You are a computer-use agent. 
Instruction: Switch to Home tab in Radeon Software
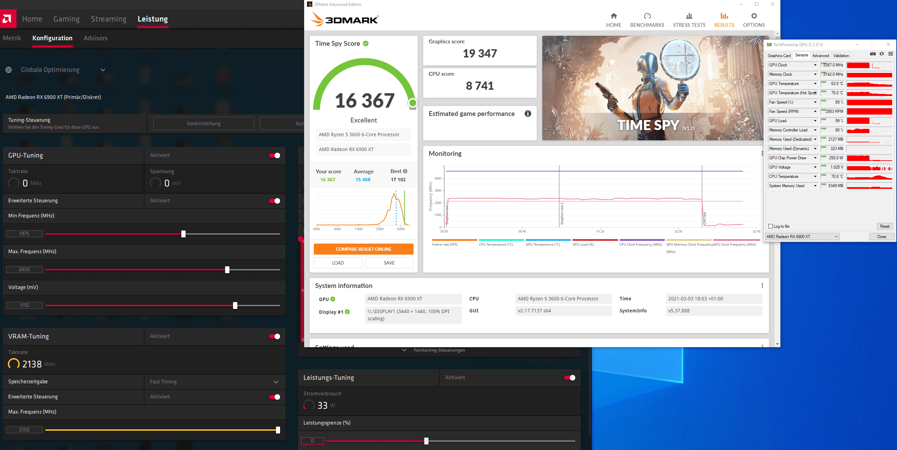click(x=32, y=19)
